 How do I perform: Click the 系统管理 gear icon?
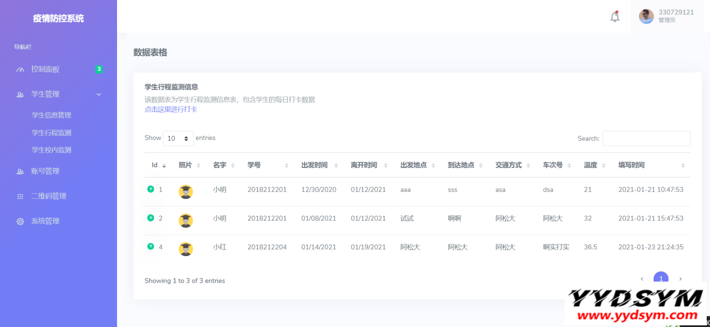[21, 221]
